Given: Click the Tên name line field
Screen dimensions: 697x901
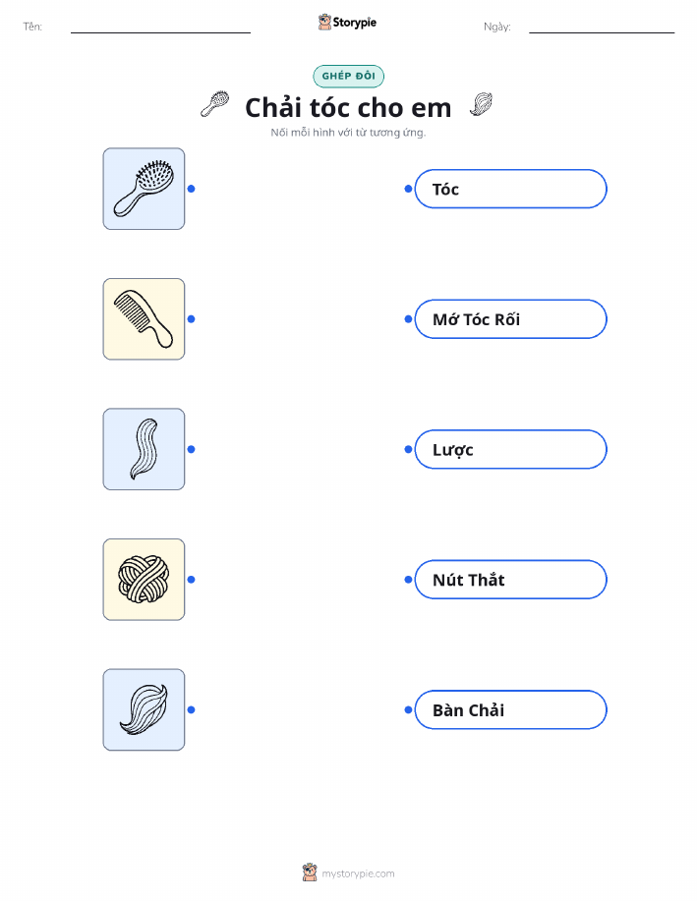Looking at the screenshot, I should (x=160, y=27).
